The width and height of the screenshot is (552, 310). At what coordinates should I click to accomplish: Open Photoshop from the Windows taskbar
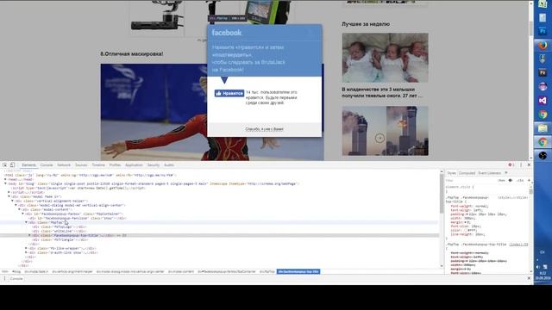click(x=543, y=31)
